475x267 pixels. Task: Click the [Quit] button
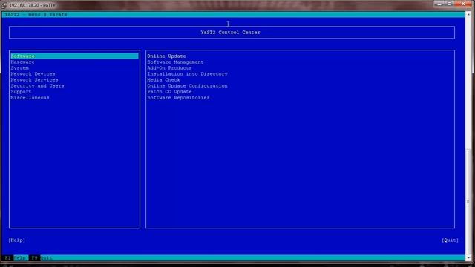tap(450, 240)
